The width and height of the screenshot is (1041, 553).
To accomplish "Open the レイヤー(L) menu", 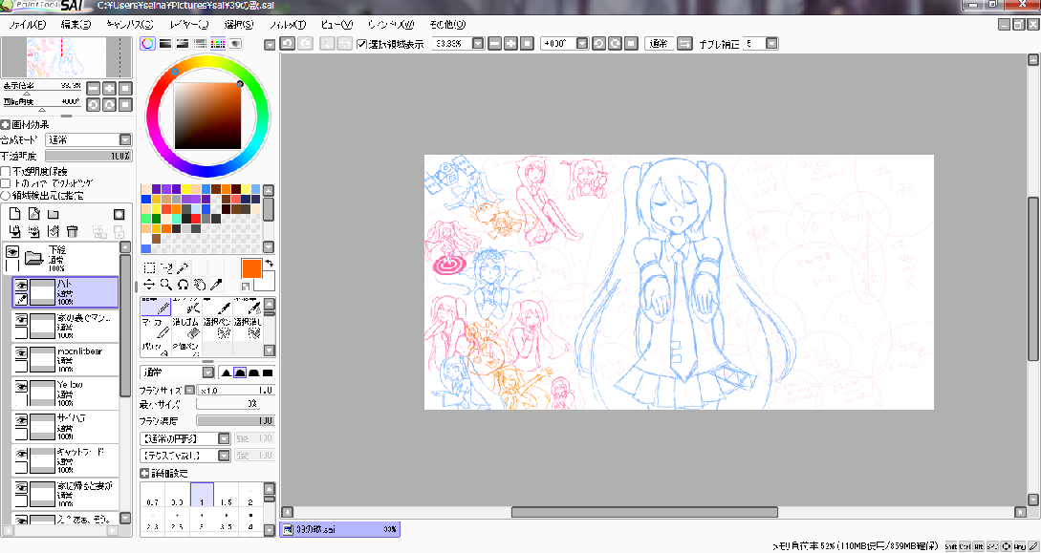I will [189, 25].
